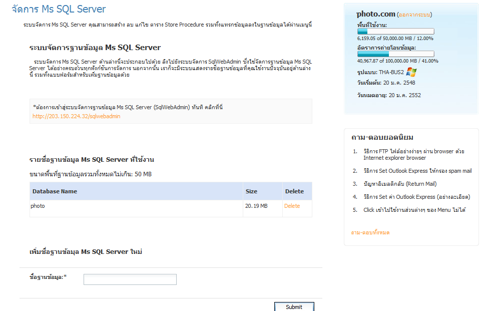The height and width of the screenshot is (311, 486).
Task: Click the Size column header
Action: pyautogui.click(x=251, y=191)
